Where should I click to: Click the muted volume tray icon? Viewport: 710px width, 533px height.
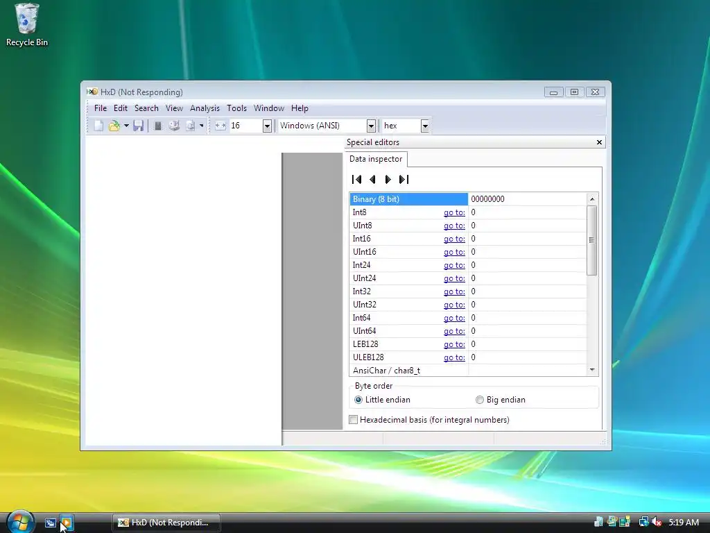point(656,522)
